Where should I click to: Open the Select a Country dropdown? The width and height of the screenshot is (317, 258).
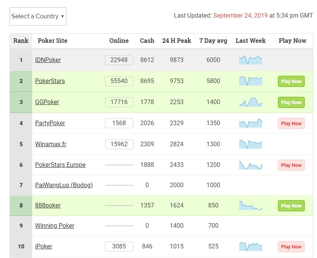(38, 16)
